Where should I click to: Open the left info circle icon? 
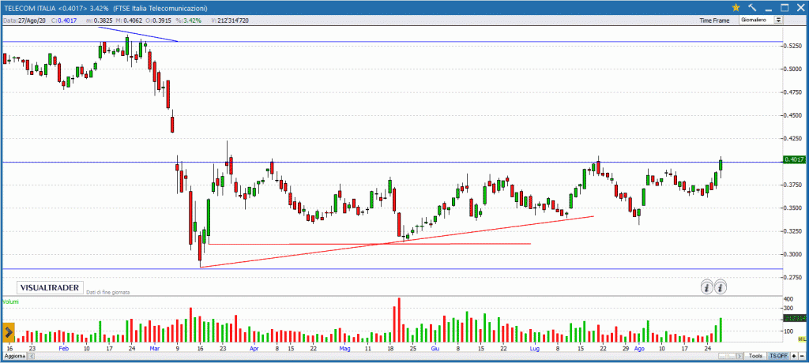click(707, 286)
